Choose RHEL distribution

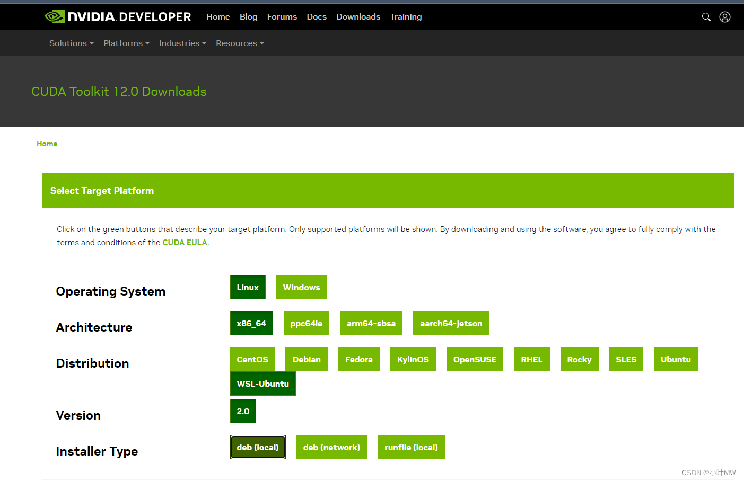532,359
